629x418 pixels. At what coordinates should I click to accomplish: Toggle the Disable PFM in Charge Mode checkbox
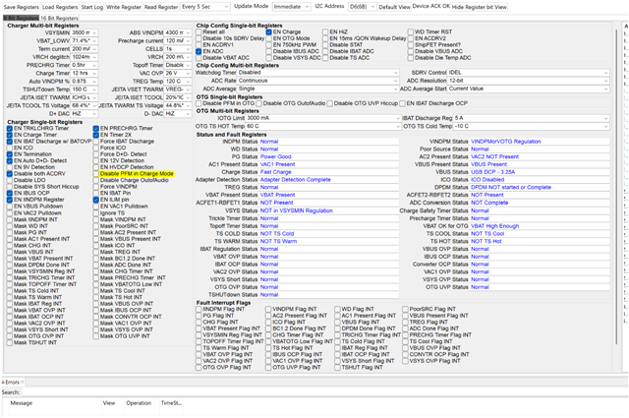pyautogui.click(x=95, y=173)
